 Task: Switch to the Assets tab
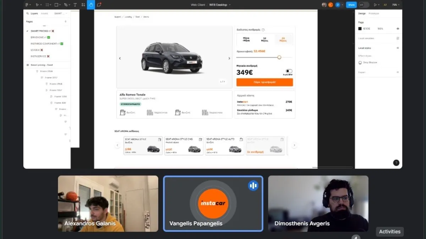(44, 13)
